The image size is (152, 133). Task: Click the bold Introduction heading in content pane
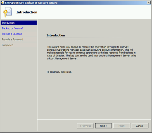click(56, 35)
